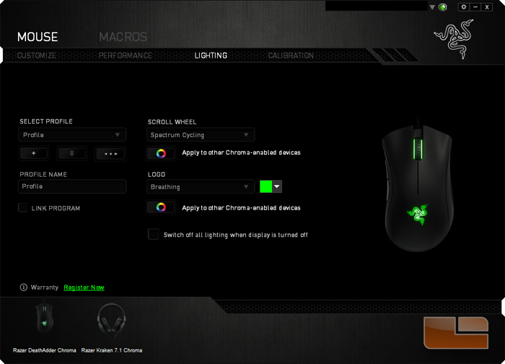Open the green logo color swatch picker
The height and width of the screenshot is (364, 505).
(271, 186)
